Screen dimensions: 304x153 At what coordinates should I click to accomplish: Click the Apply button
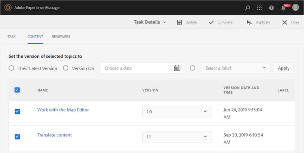pyautogui.click(x=284, y=68)
